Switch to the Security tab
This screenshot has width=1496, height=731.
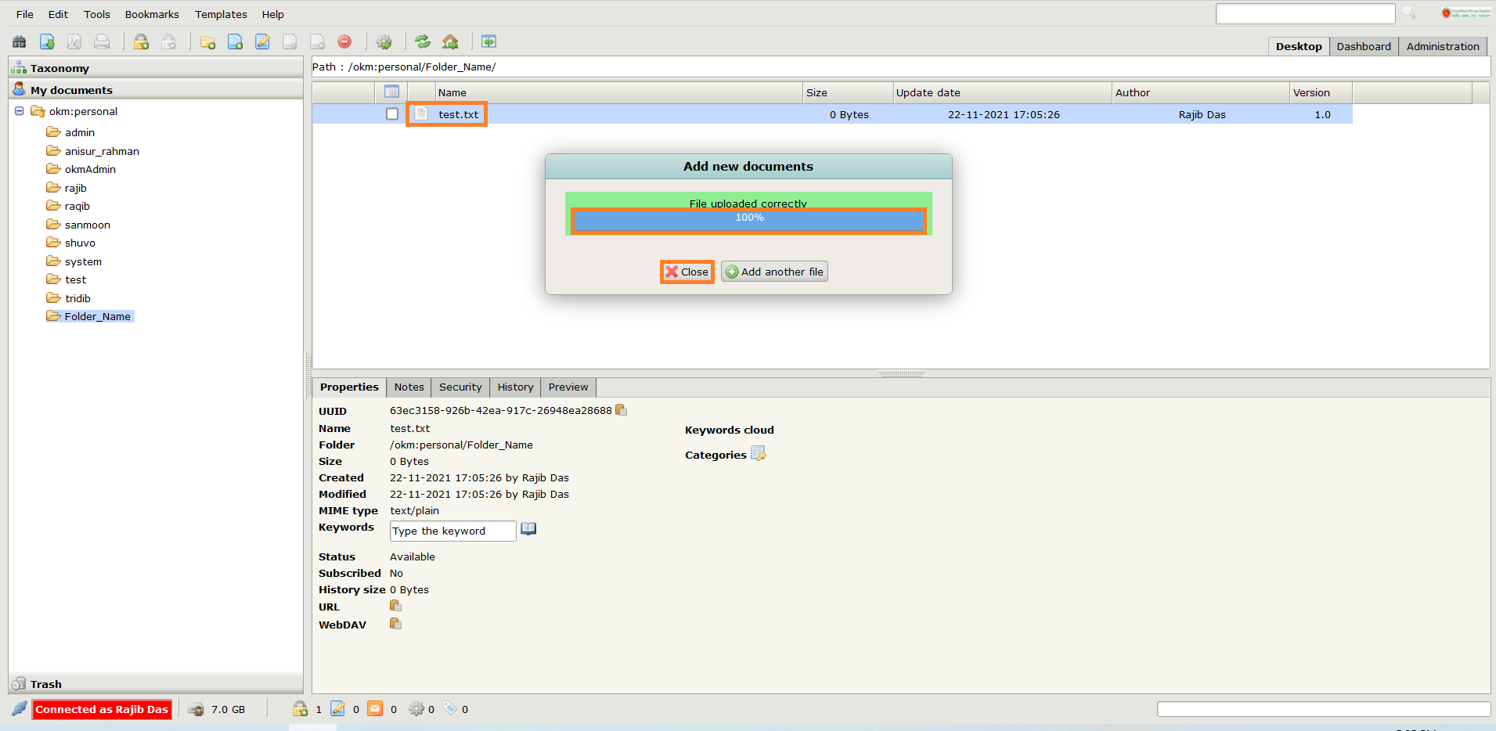(460, 387)
